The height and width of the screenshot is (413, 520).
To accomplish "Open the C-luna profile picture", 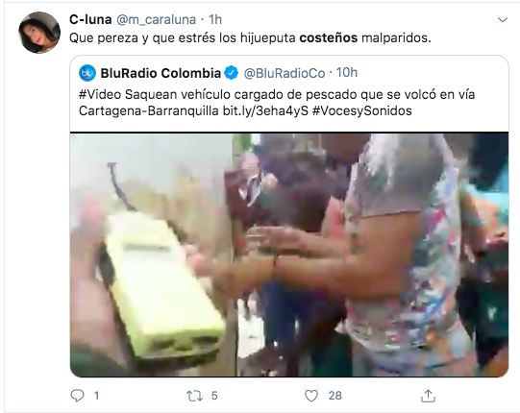I will [x=39, y=33].
